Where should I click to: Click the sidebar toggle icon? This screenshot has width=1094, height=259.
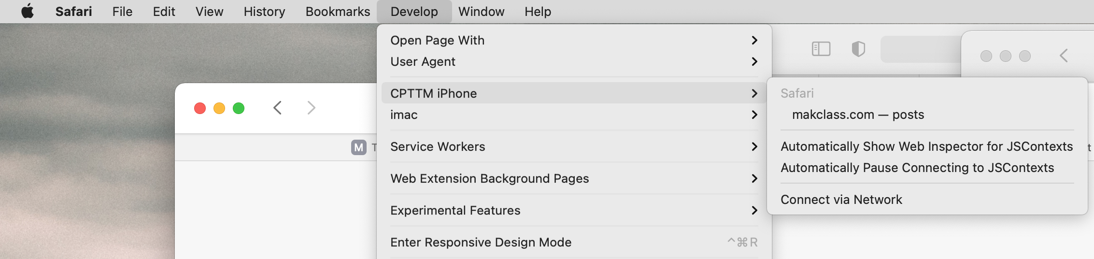coord(821,49)
